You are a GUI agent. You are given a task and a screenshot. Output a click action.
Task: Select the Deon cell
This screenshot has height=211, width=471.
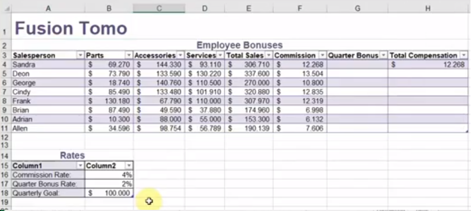click(48, 74)
